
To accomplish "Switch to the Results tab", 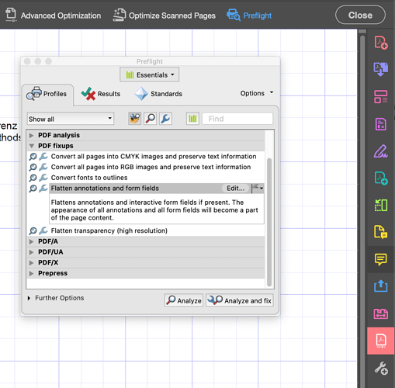I will click(x=101, y=94).
